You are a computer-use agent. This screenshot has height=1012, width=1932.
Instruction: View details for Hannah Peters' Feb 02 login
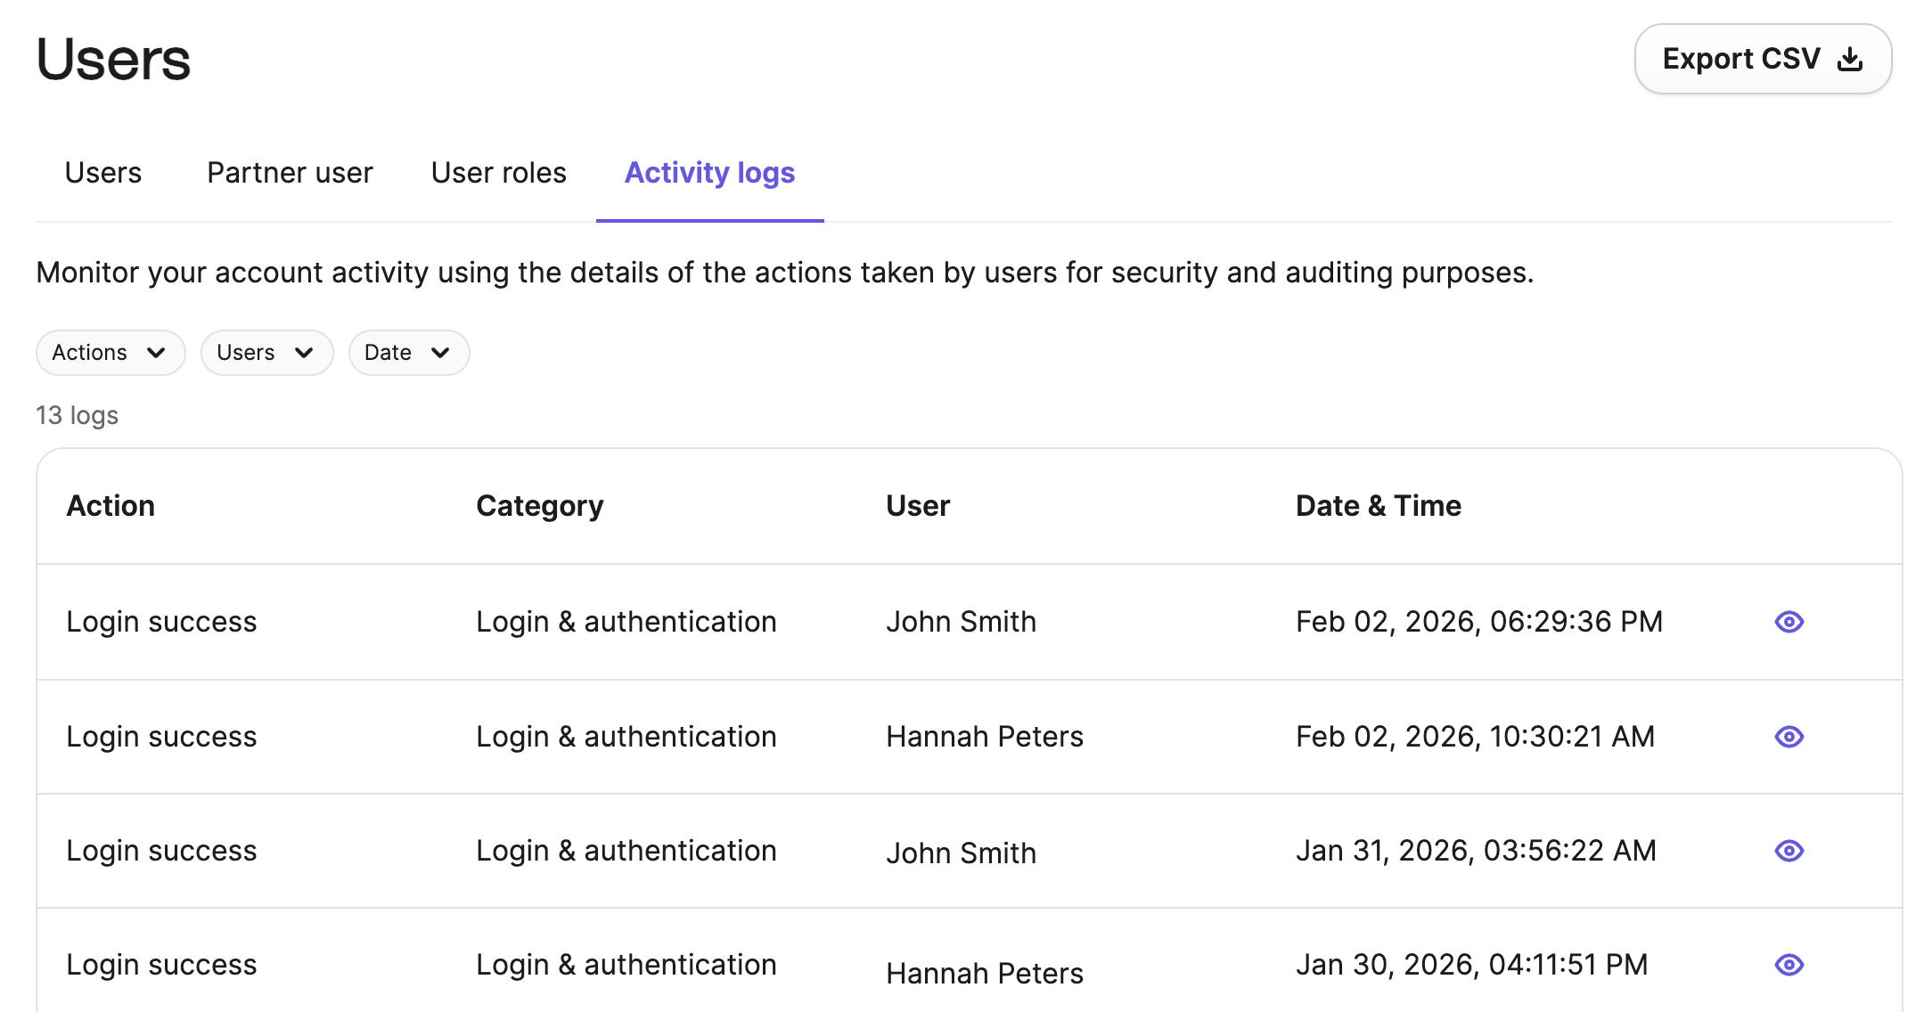point(1789,737)
